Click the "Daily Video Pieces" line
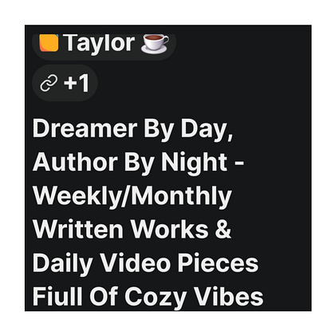The height and width of the screenshot is (335, 335). click(145, 264)
